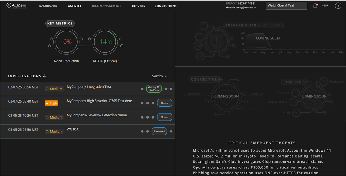Click the gear icon in Controls widget
346x176 pixels.
pyautogui.click(x=313, y=96)
